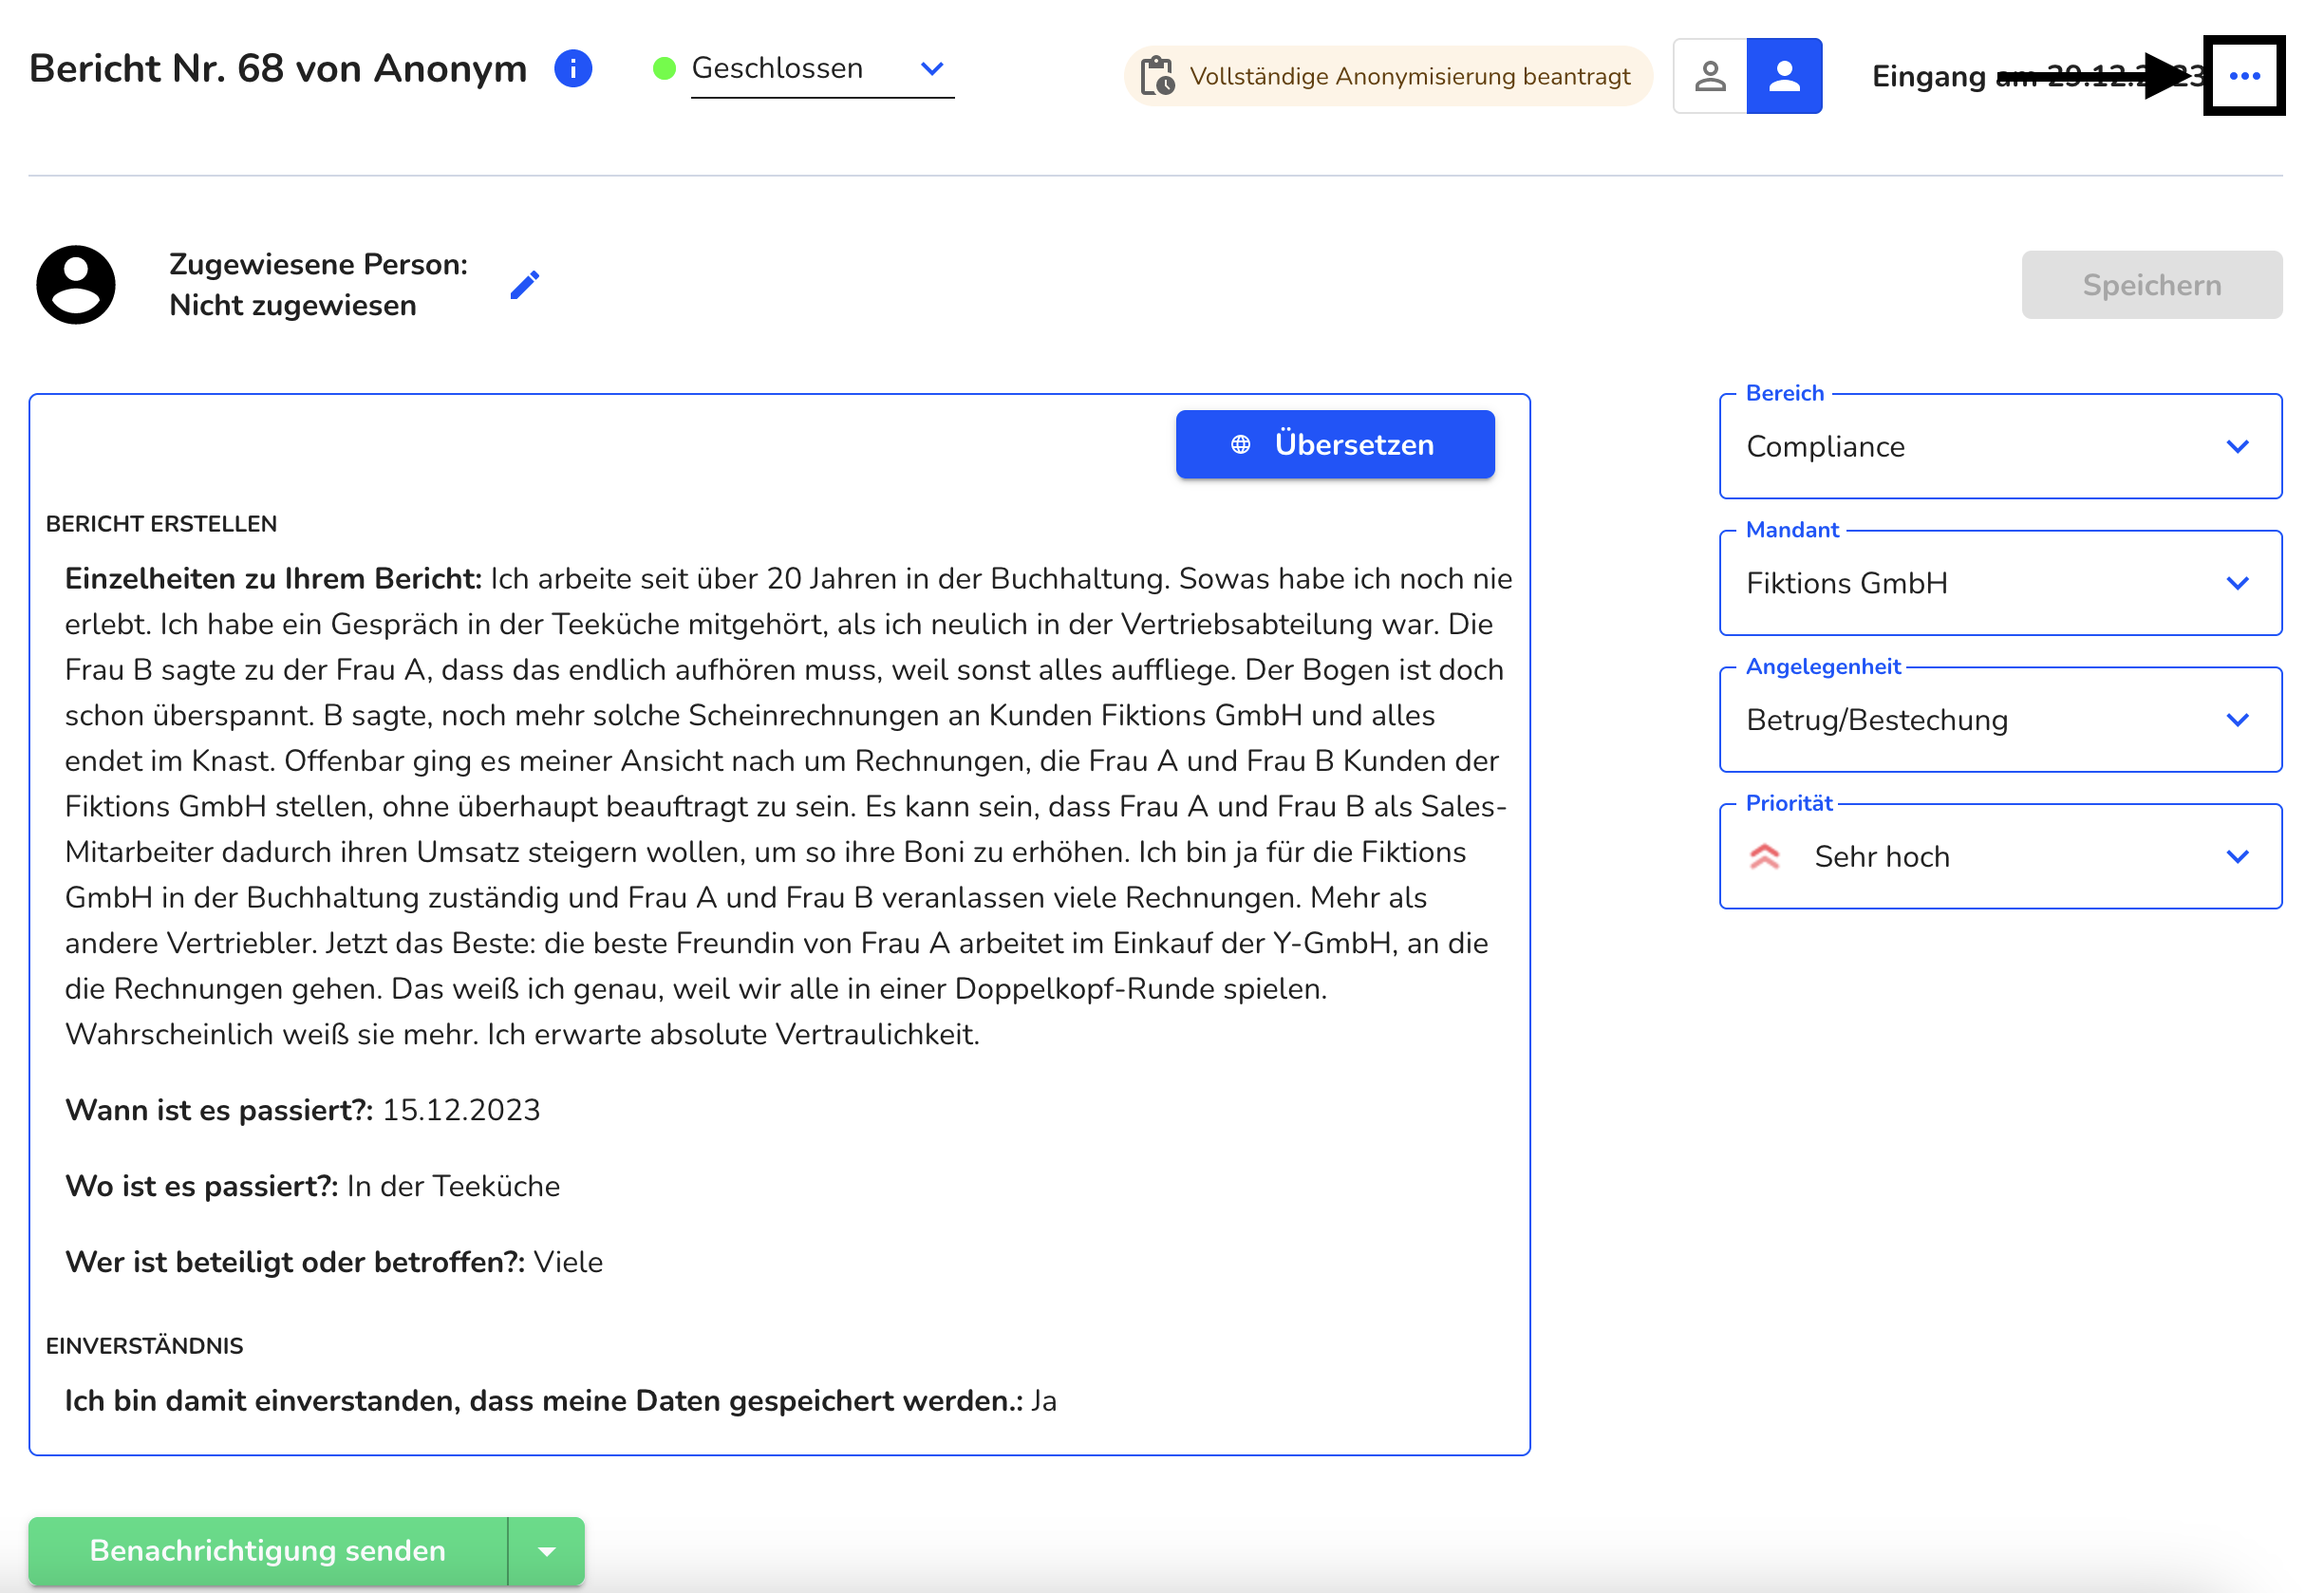The width and height of the screenshot is (2324, 1593).
Task: Expand the Bereich Compliance dropdown
Action: [2001, 446]
